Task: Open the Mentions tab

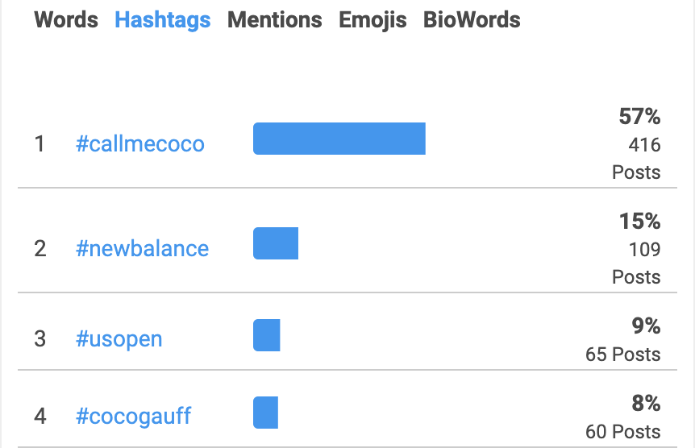Action: [275, 20]
